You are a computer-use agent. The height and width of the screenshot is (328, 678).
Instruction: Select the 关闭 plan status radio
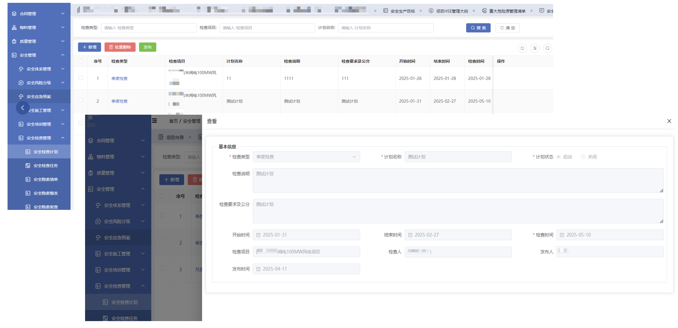[583, 157]
